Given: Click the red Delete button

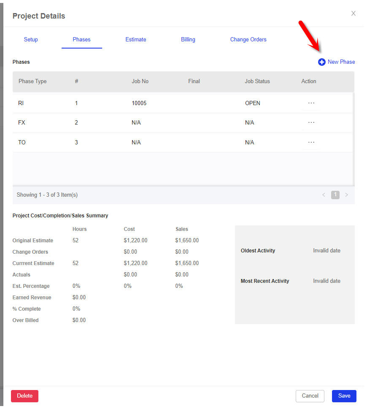Looking at the screenshot, I should (24, 396).
